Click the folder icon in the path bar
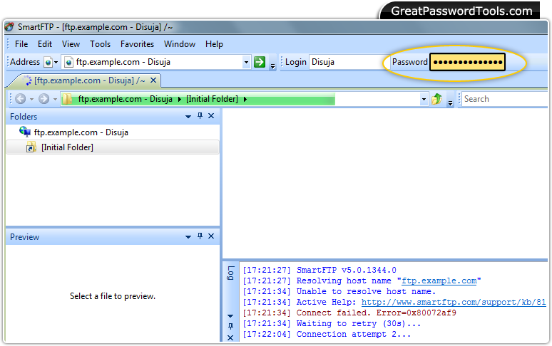The height and width of the screenshot is (346, 552). pos(67,99)
